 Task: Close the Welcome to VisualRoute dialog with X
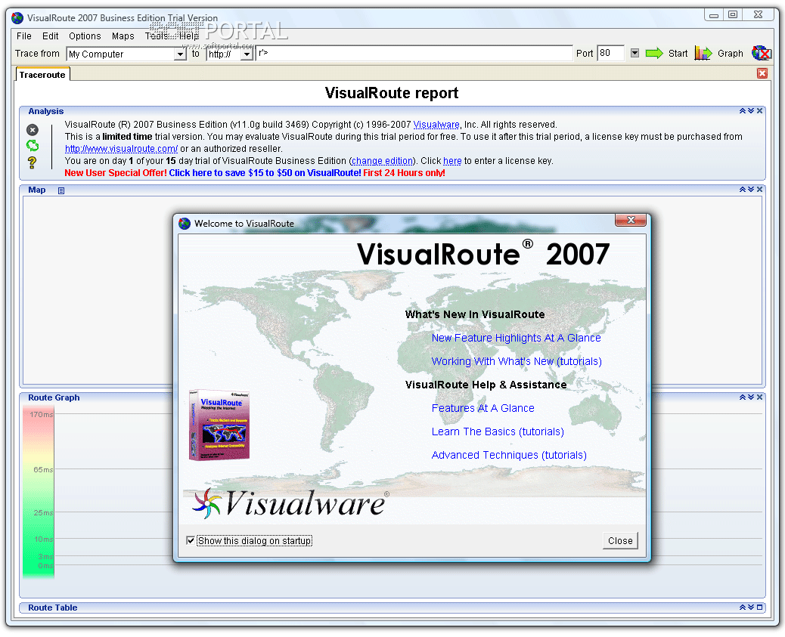click(630, 220)
